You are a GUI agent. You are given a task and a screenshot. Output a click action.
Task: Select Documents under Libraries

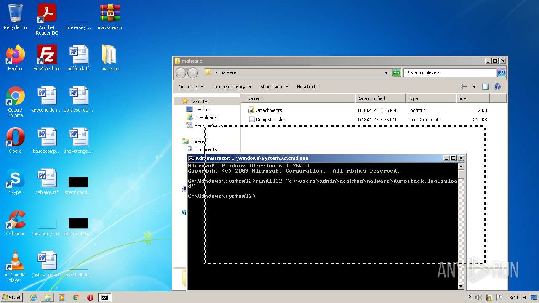pyautogui.click(x=205, y=149)
